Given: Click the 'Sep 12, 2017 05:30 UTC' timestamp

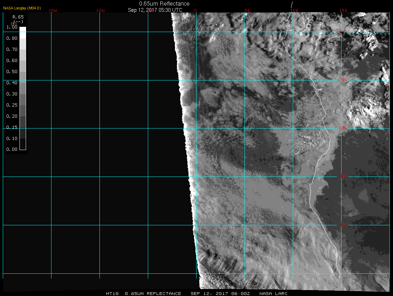Looking at the screenshot, I should [155, 10].
